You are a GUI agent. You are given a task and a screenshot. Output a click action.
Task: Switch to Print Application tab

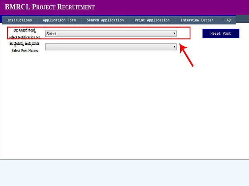(x=152, y=20)
